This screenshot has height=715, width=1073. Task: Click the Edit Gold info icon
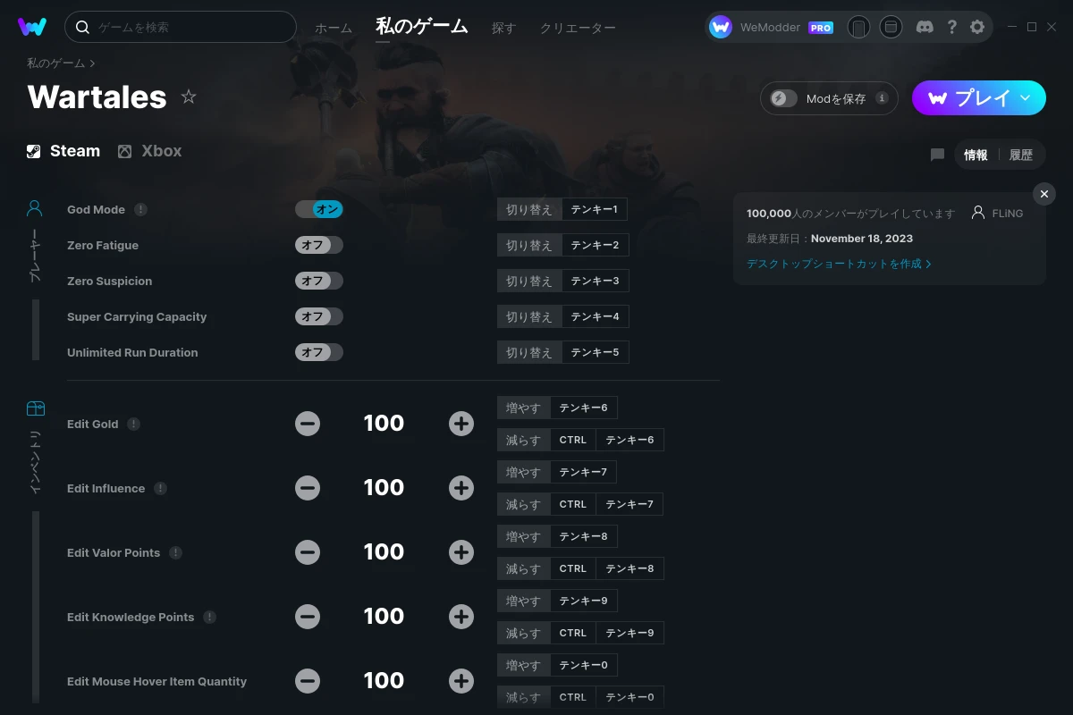[x=133, y=424]
